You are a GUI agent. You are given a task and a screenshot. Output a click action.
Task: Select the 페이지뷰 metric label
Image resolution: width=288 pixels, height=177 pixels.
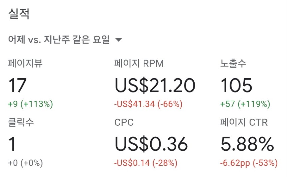(25, 63)
